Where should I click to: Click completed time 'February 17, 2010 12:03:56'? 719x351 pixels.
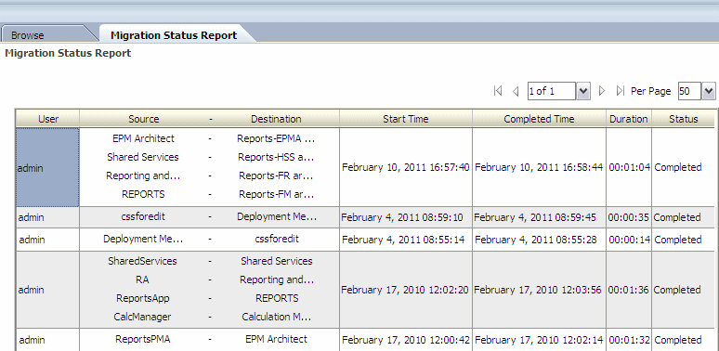tap(538, 290)
